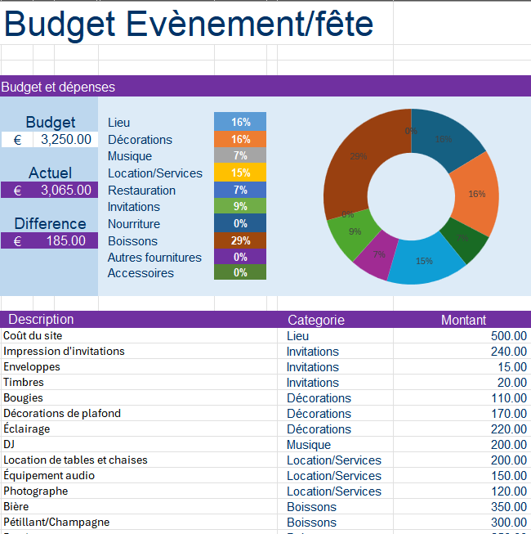This screenshot has height=534, width=531.
Task: Select the 'DJ' description cell
Action: tap(139, 444)
